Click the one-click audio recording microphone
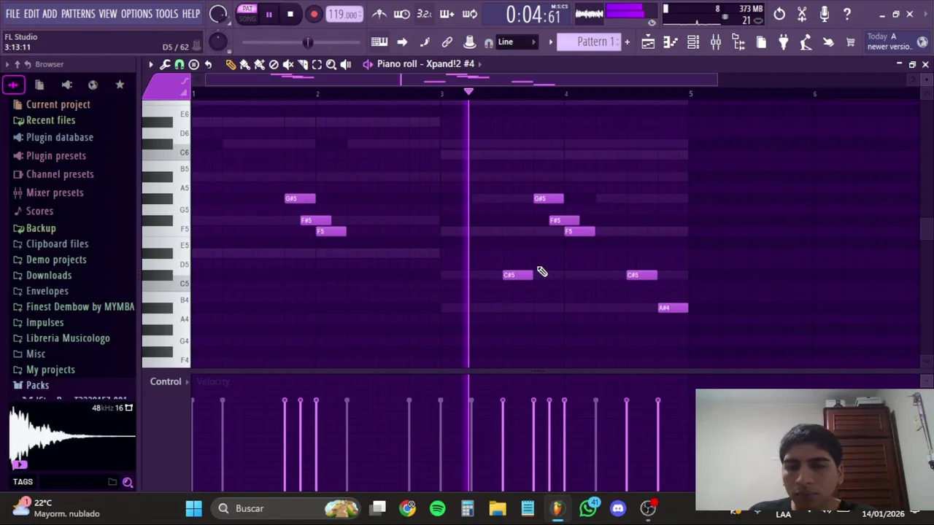This screenshot has height=525, width=934. click(825, 14)
